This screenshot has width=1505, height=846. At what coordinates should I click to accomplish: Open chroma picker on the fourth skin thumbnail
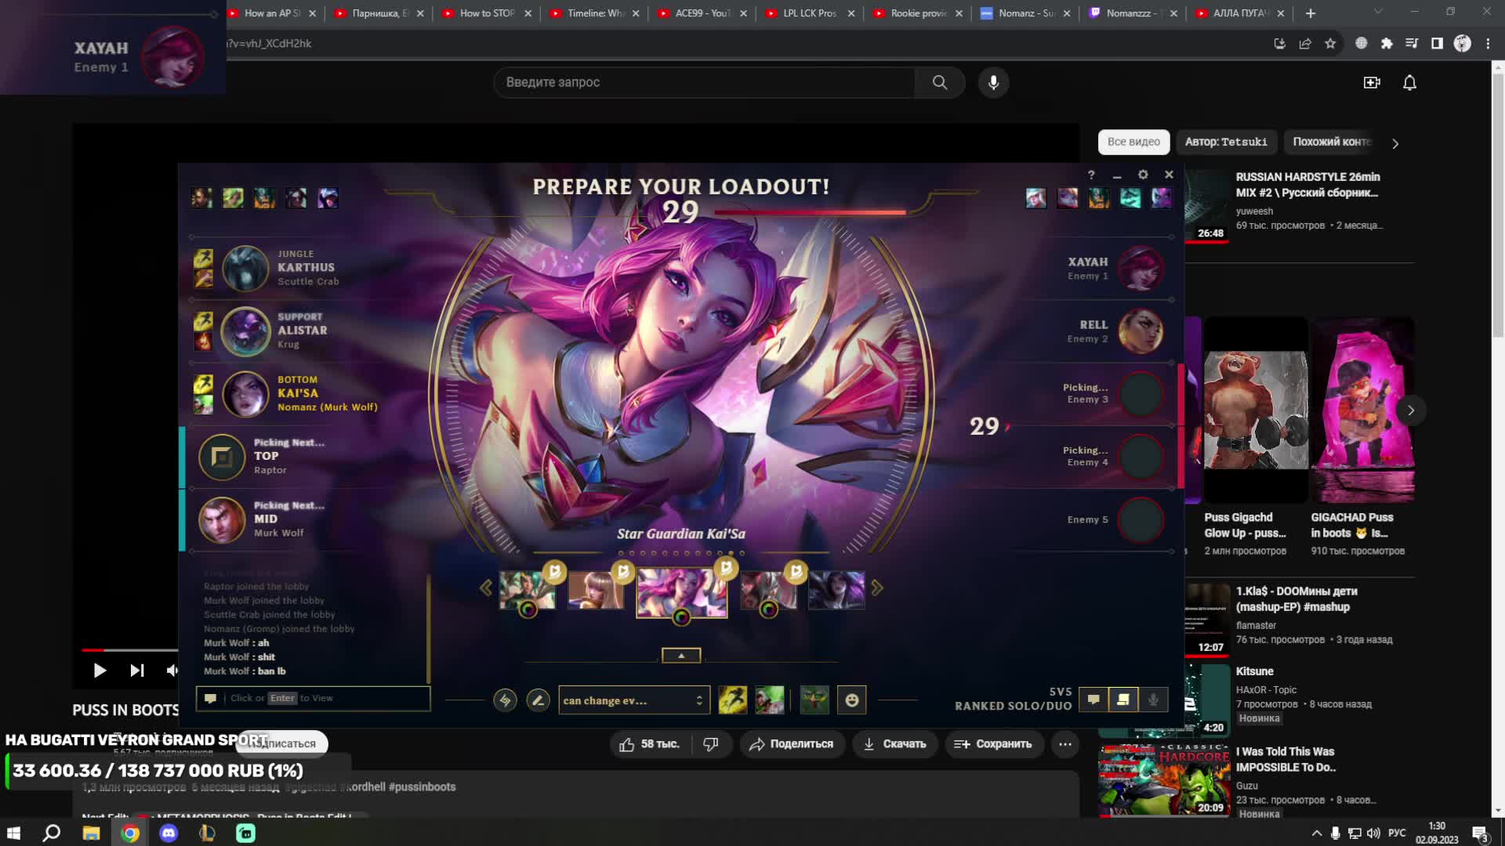click(x=768, y=609)
